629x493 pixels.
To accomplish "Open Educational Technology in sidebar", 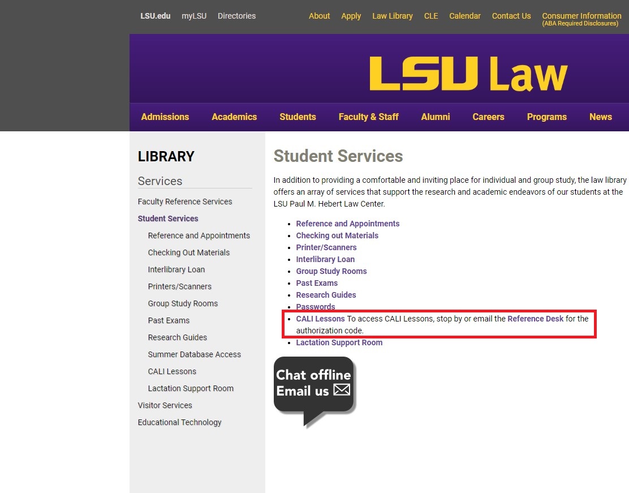I will pos(180,422).
